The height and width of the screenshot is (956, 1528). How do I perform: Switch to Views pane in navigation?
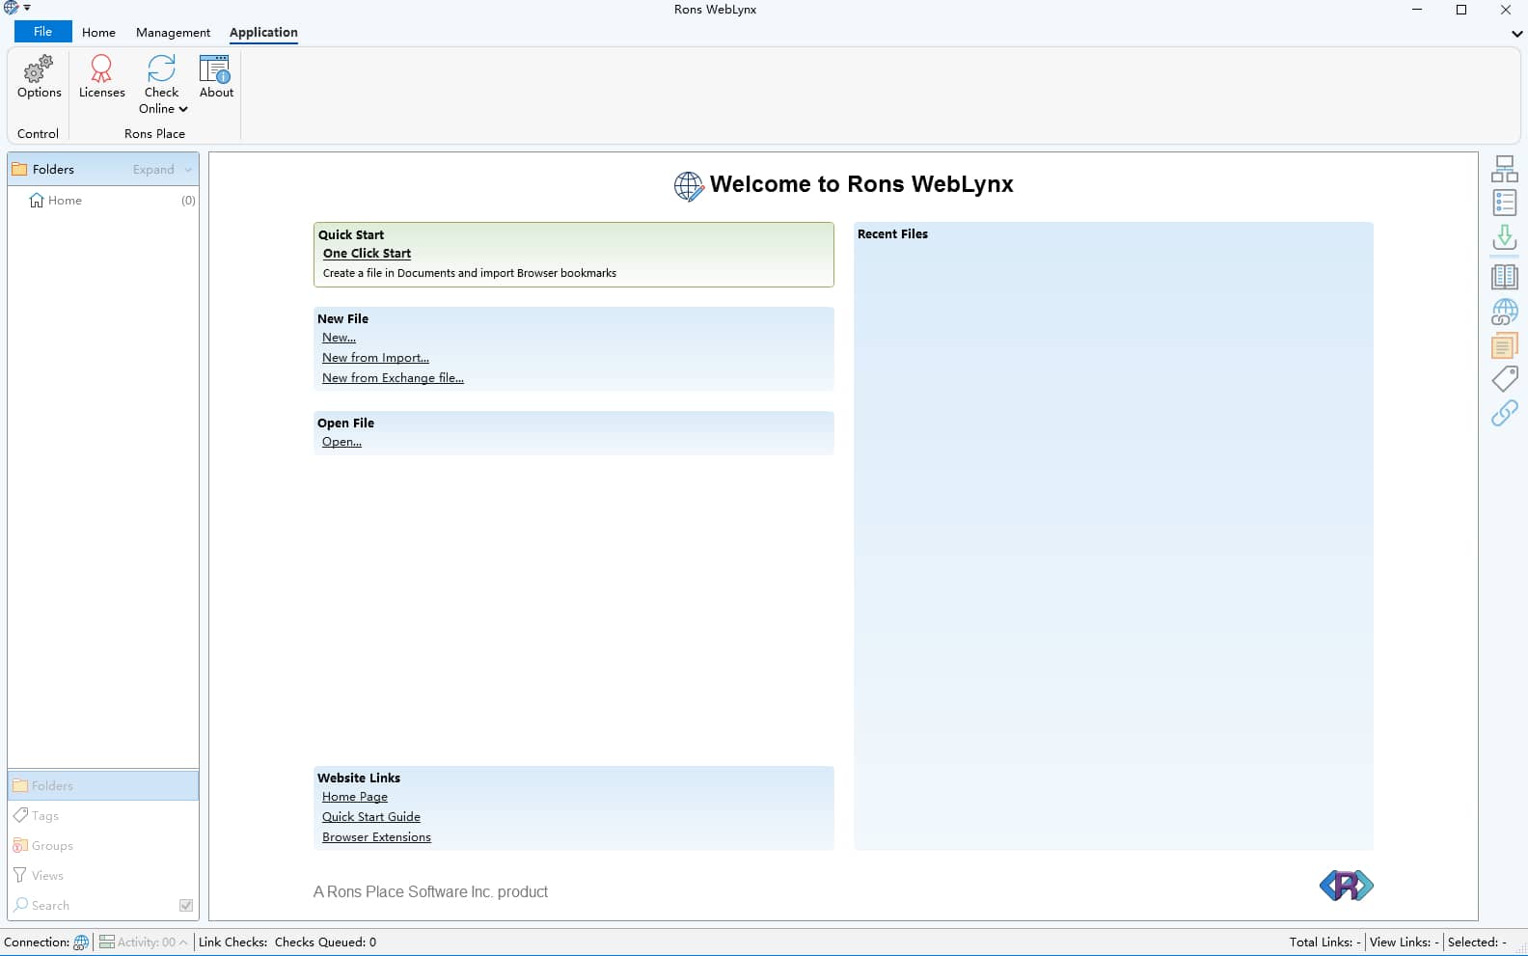103,875
